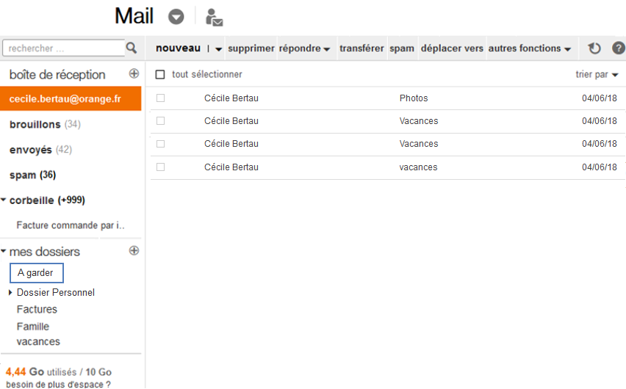Open the Photos message subject
This screenshot has width=626, height=389.
414,98
